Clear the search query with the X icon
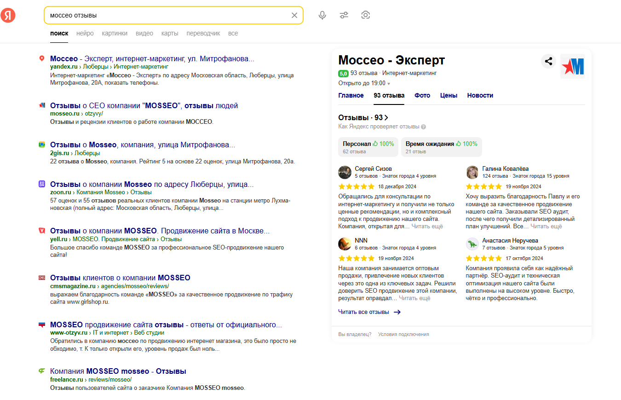Image resolution: width=621 pixels, height=400 pixels. (294, 15)
